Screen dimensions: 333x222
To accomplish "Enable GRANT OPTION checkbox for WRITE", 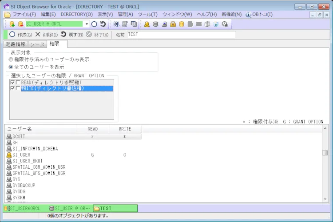I will click(18, 88).
